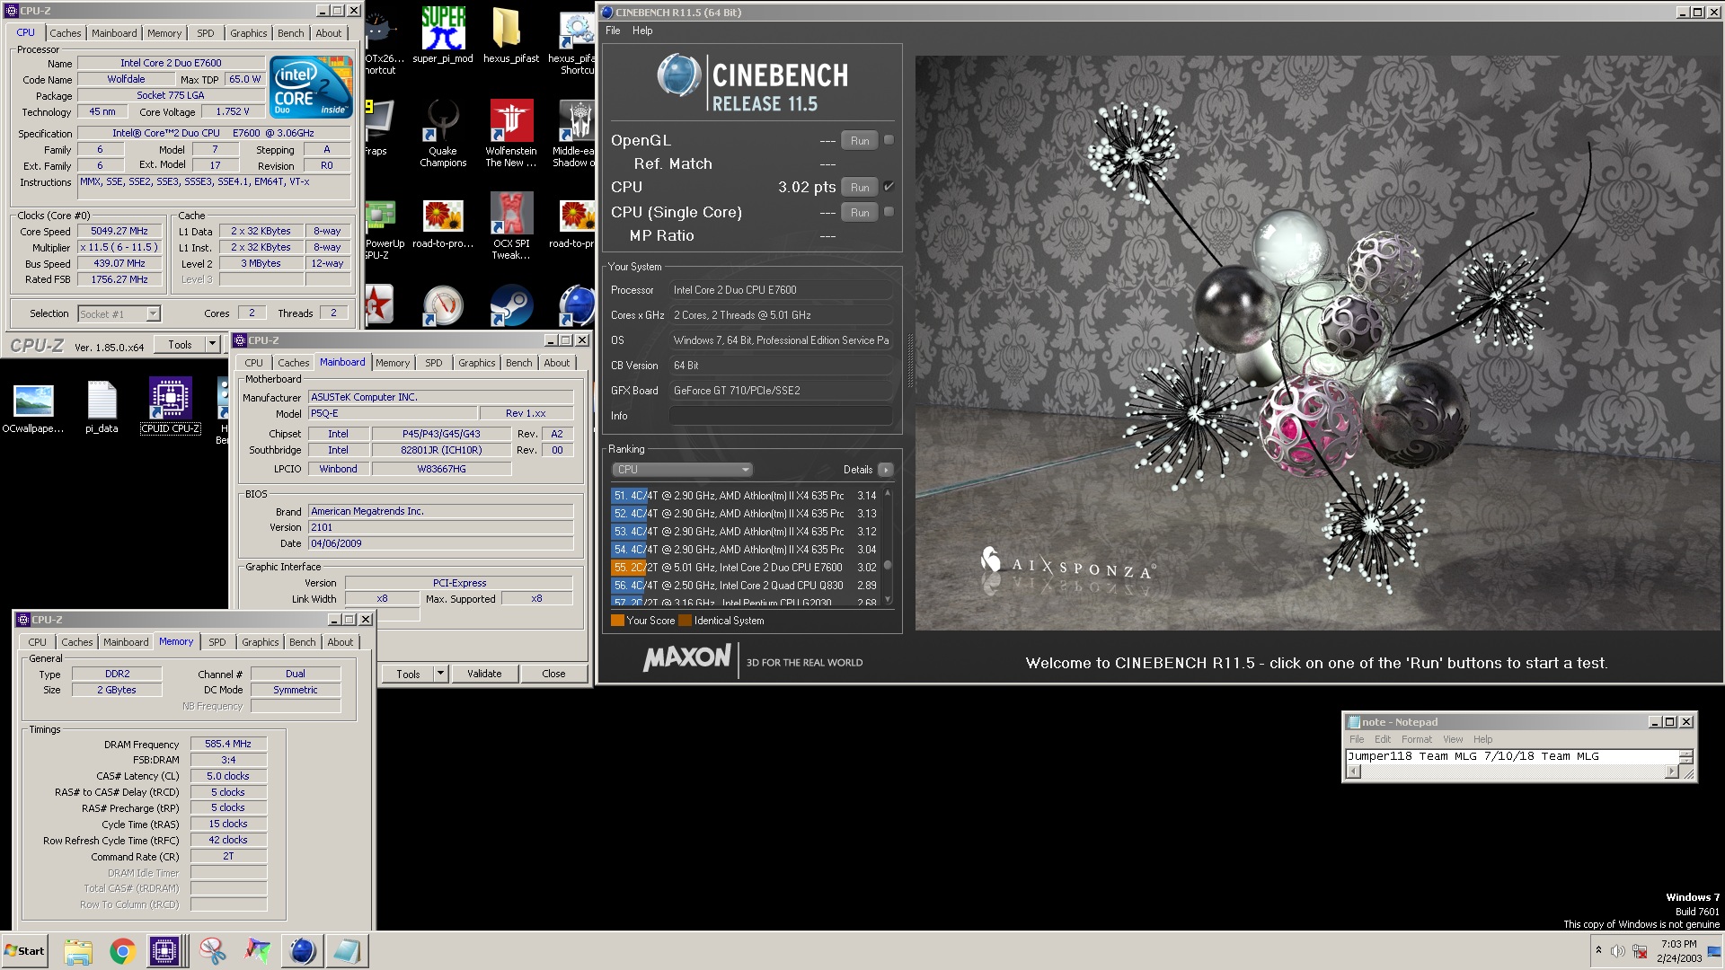Switch to Notepad taskbar icon
1725x970 pixels.
(347, 951)
